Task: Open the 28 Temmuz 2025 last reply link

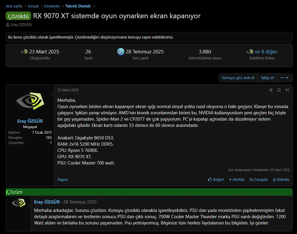Action: [144, 52]
